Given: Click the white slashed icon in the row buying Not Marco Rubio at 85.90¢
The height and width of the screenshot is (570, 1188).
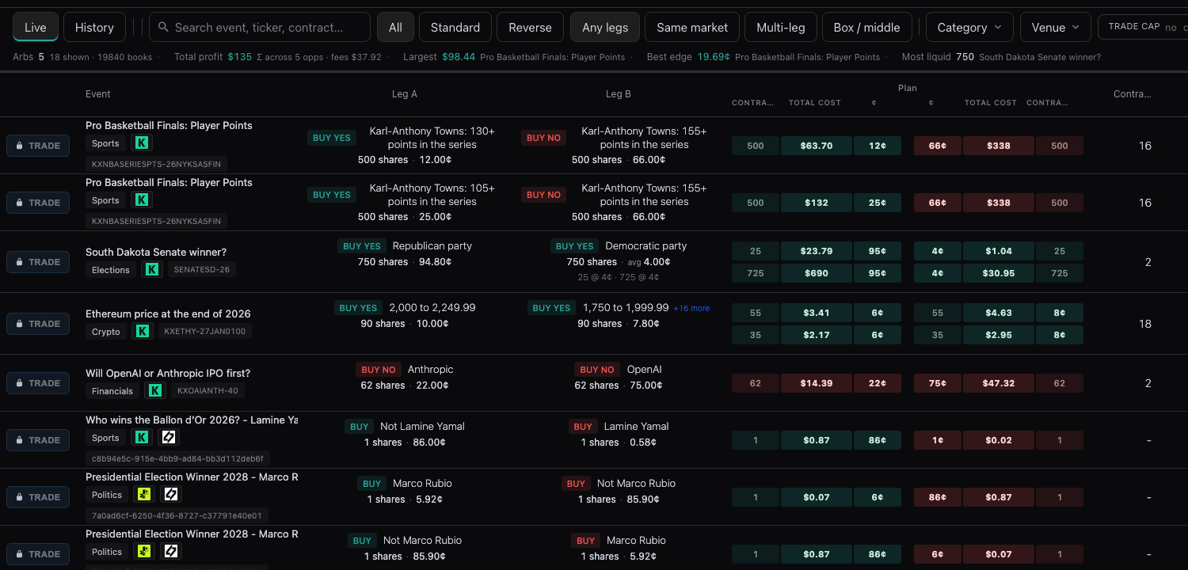Looking at the screenshot, I should [x=171, y=552].
